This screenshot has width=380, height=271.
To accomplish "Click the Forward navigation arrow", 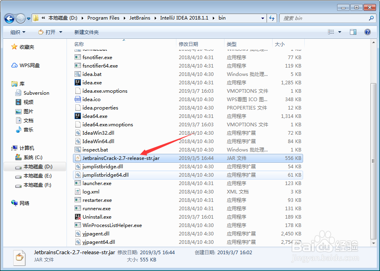I will [x=20, y=18].
